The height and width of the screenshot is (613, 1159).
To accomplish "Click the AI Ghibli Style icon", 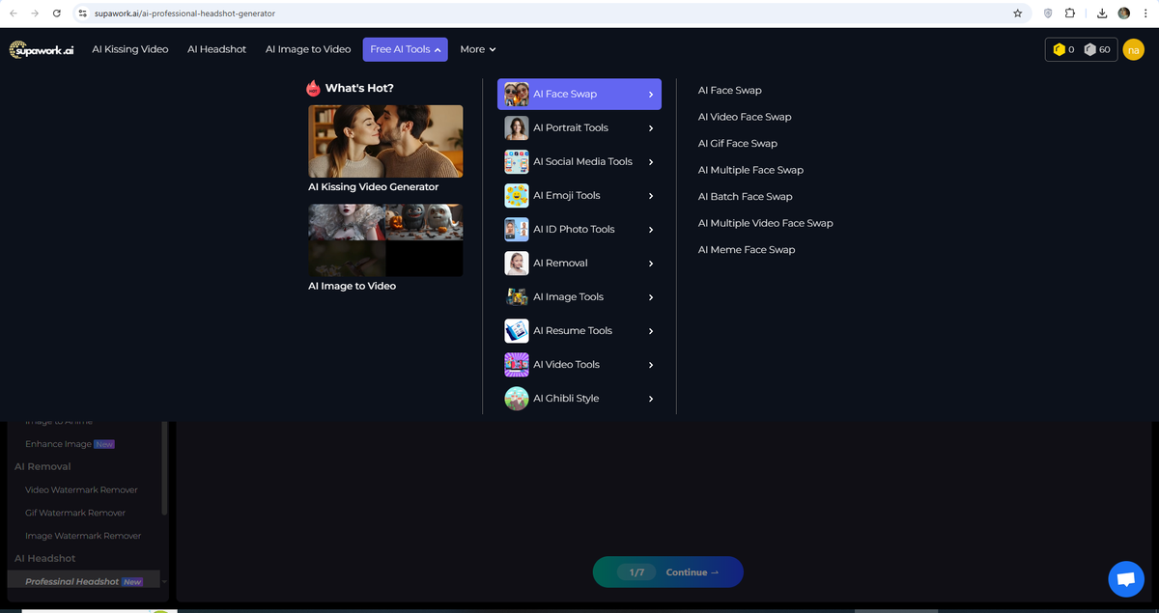I will pyautogui.click(x=517, y=398).
